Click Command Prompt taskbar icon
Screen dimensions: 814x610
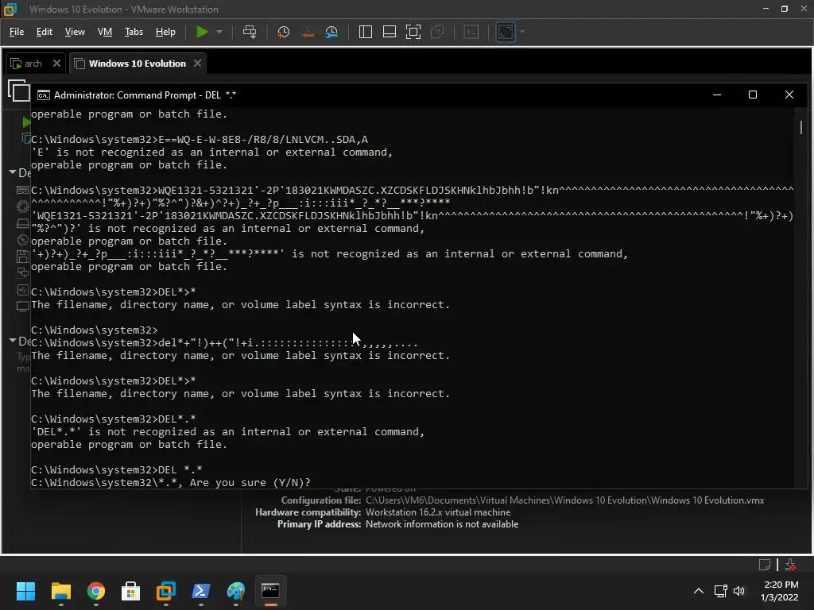point(270,591)
